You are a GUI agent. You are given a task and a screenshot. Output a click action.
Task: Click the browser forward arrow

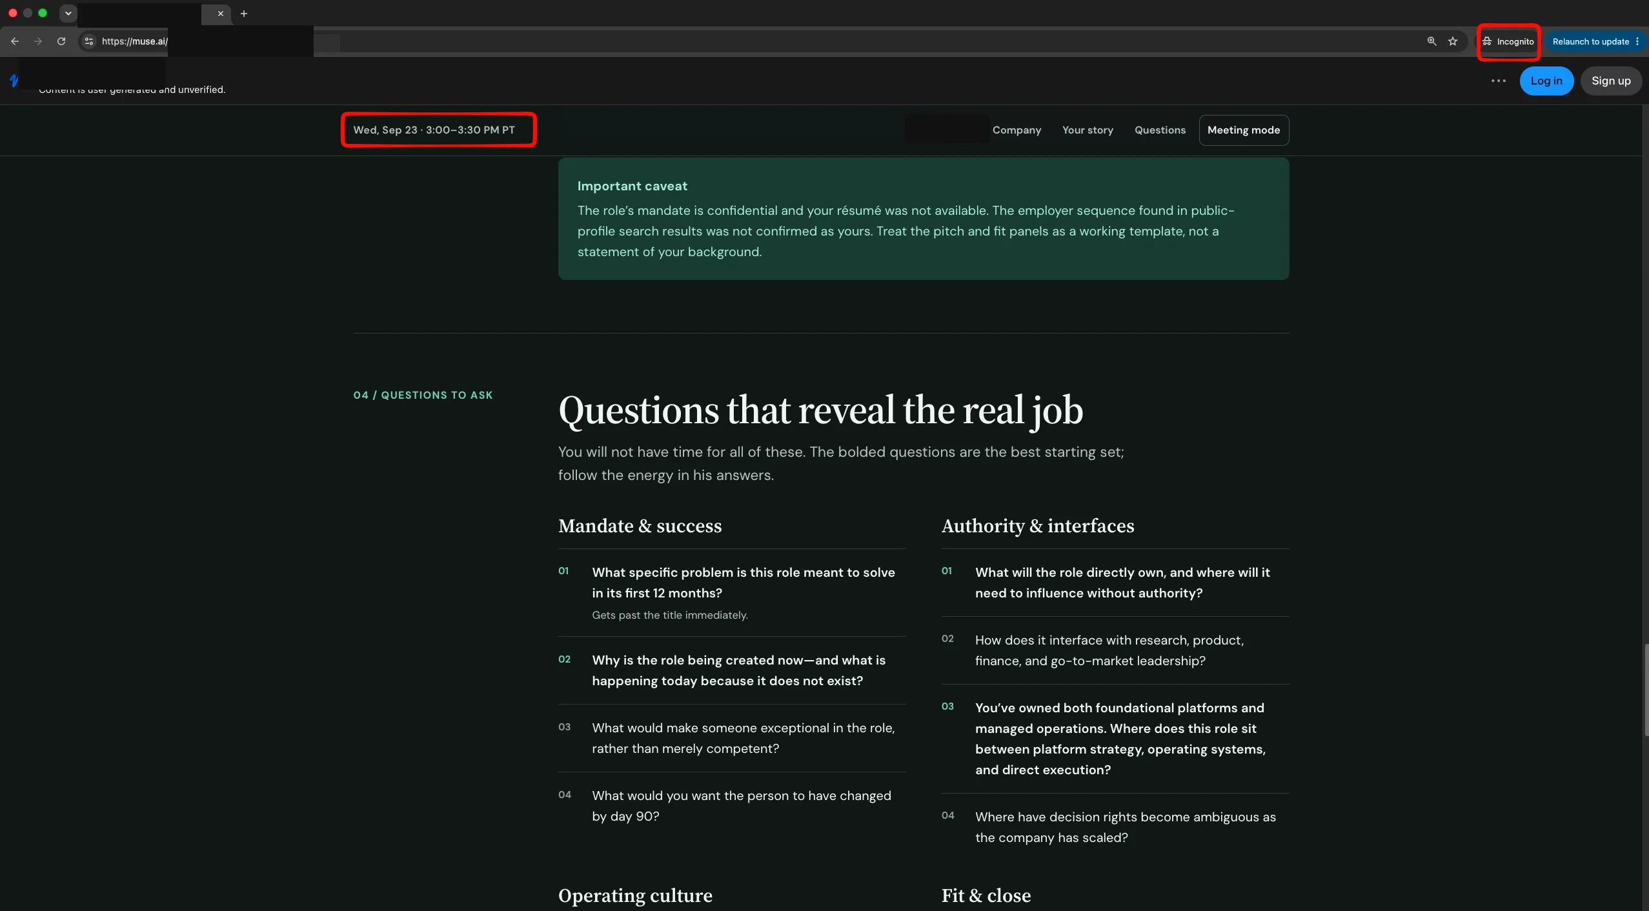(38, 41)
